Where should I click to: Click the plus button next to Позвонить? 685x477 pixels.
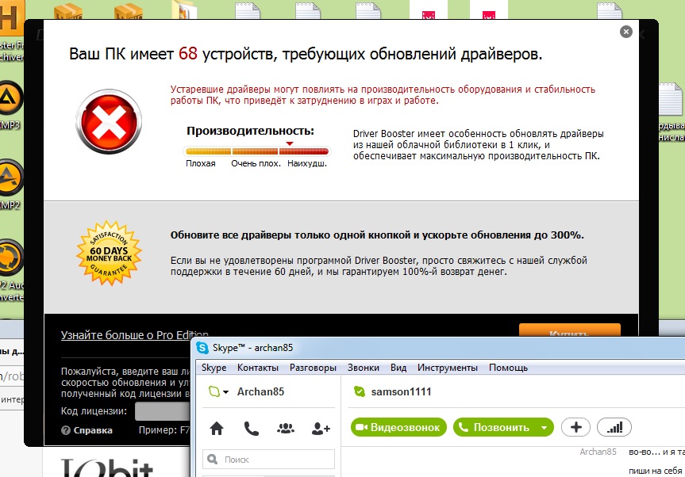[x=575, y=427]
